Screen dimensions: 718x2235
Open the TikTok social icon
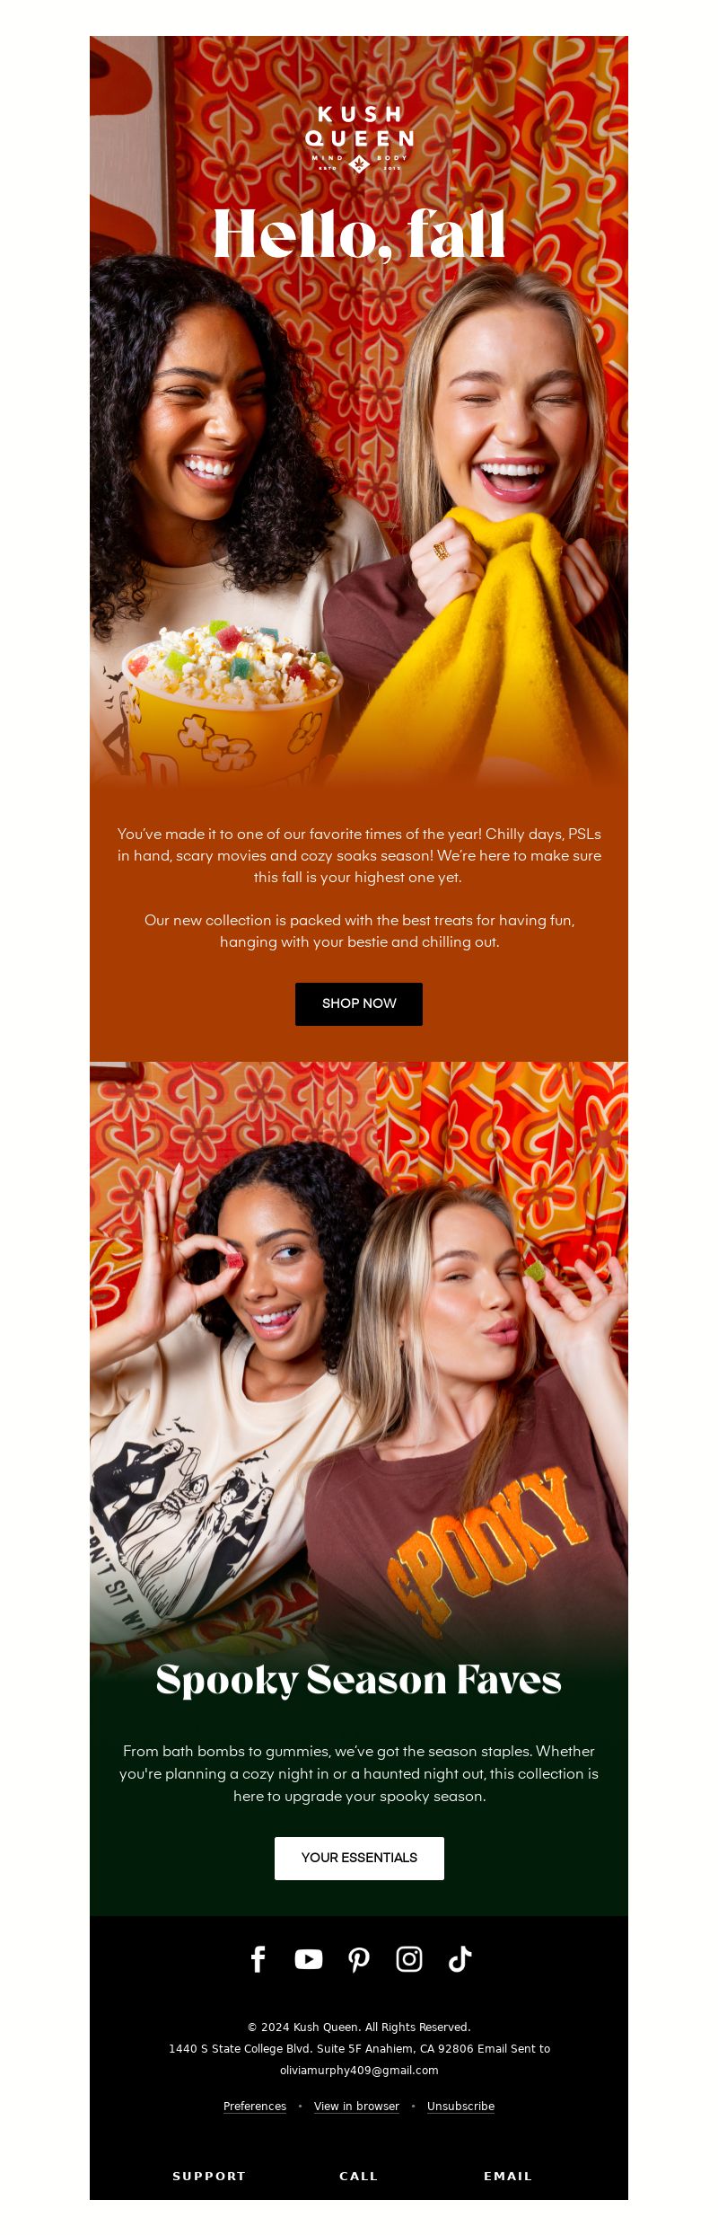[x=460, y=1959]
